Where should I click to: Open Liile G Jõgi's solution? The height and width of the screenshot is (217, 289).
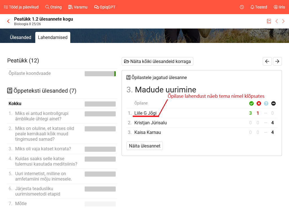pyautogui.click(x=145, y=113)
